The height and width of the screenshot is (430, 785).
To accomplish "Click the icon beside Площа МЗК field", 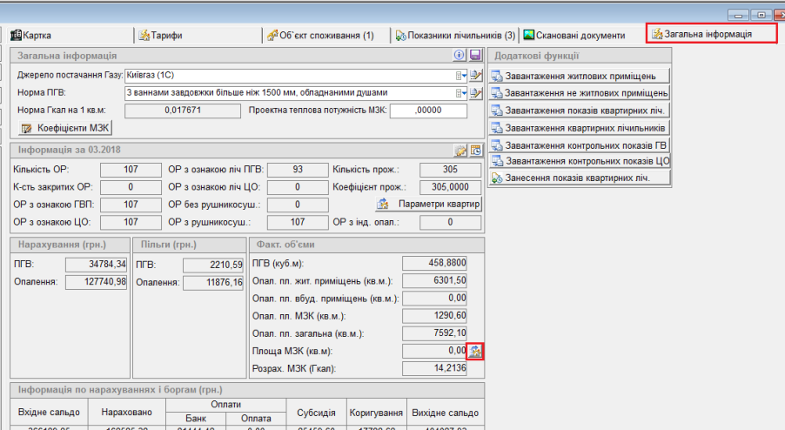I will click(x=475, y=352).
